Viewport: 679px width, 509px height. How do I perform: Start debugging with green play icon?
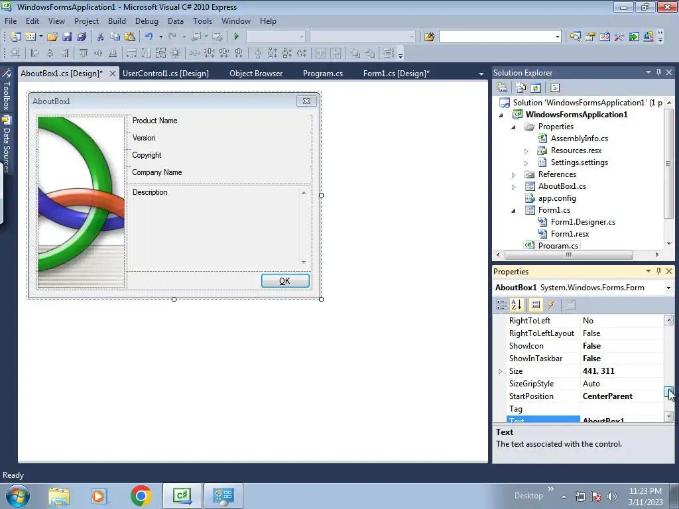(x=237, y=37)
